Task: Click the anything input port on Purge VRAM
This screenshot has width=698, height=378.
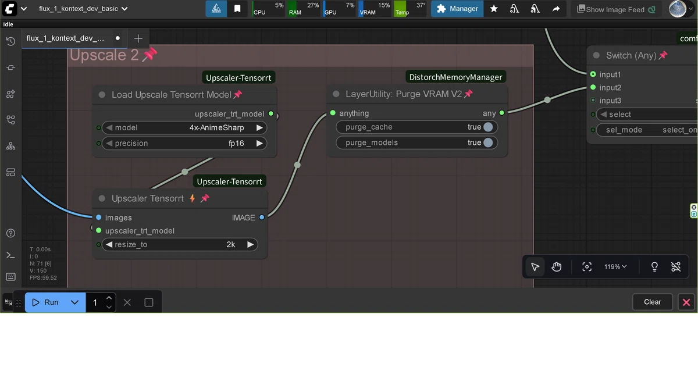Action: click(x=333, y=113)
